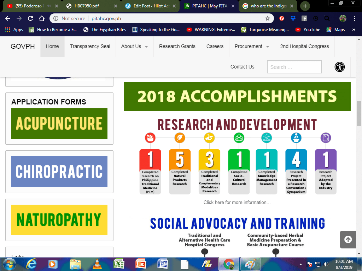Screen dimensions: 362x271
Task: Open the Maps bookmark
Action: [336, 30]
